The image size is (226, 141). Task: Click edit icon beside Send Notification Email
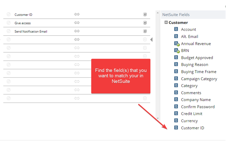pos(8,31)
